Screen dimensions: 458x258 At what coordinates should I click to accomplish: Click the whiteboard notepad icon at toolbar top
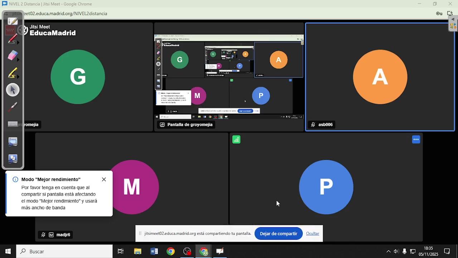(13, 21)
